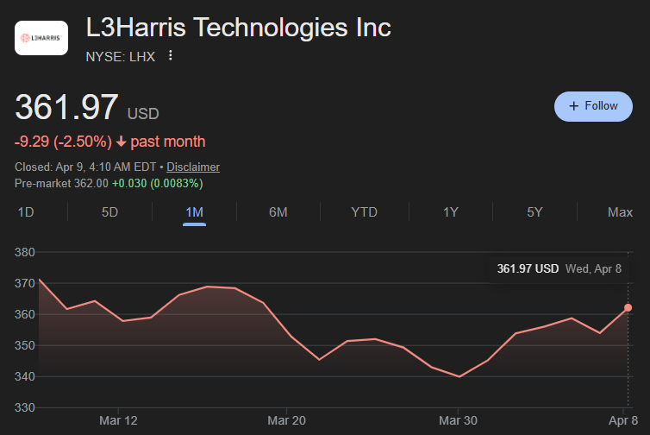Click the chart tooltip showing Wed, Apr 8
The width and height of the screenshot is (650, 435).
click(x=559, y=268)
